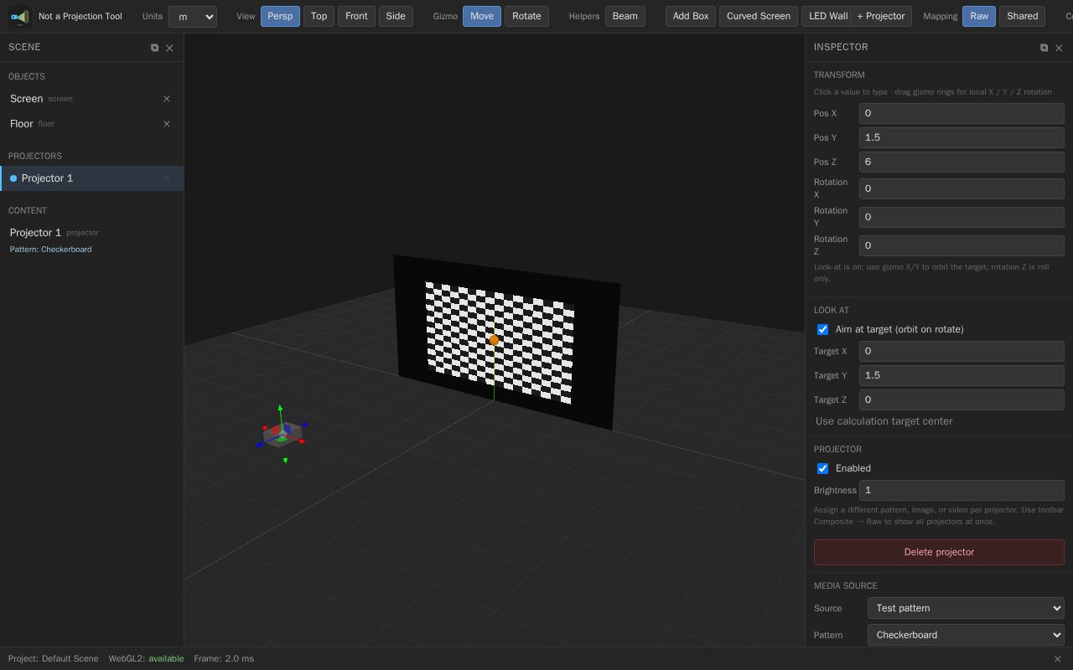Click the Pos Z input field
This screenshot has height=670, width=1073.
[x=962, y=162]
